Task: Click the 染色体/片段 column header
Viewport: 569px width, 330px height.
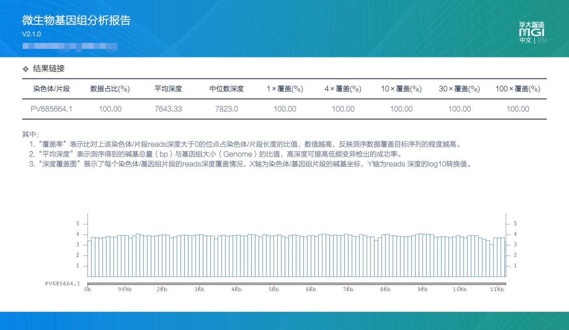Action: click(x=52, y=89)
